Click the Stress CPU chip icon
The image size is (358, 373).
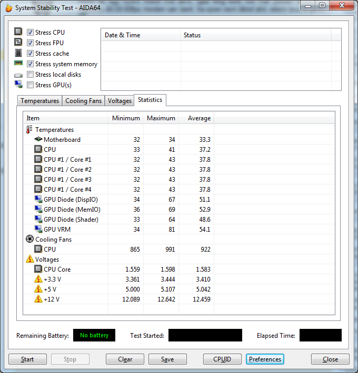coord(18,32)
